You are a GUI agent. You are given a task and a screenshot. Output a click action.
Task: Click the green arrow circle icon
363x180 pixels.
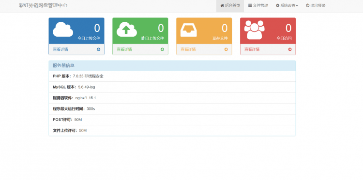[162, 49]
